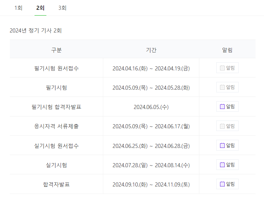Image resolution: width=264 pixels, height=197 pixels.
Task: Click 알림 button for 응시자격 서류제출
Action: point(227,126)
